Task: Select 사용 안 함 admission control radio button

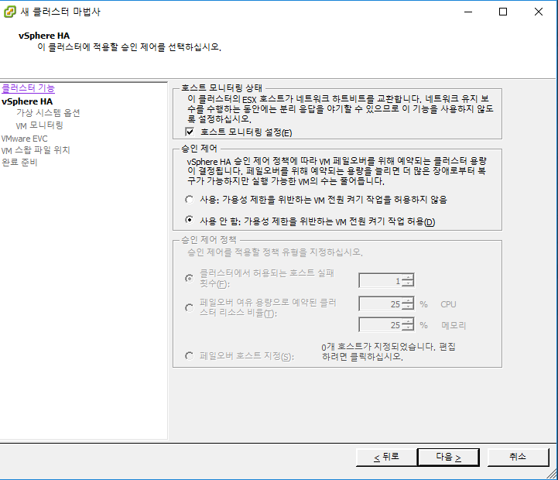Action: pos(190,221)
